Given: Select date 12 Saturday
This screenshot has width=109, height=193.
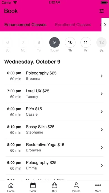Looking at the screenshot, I should tap(101, 42).
